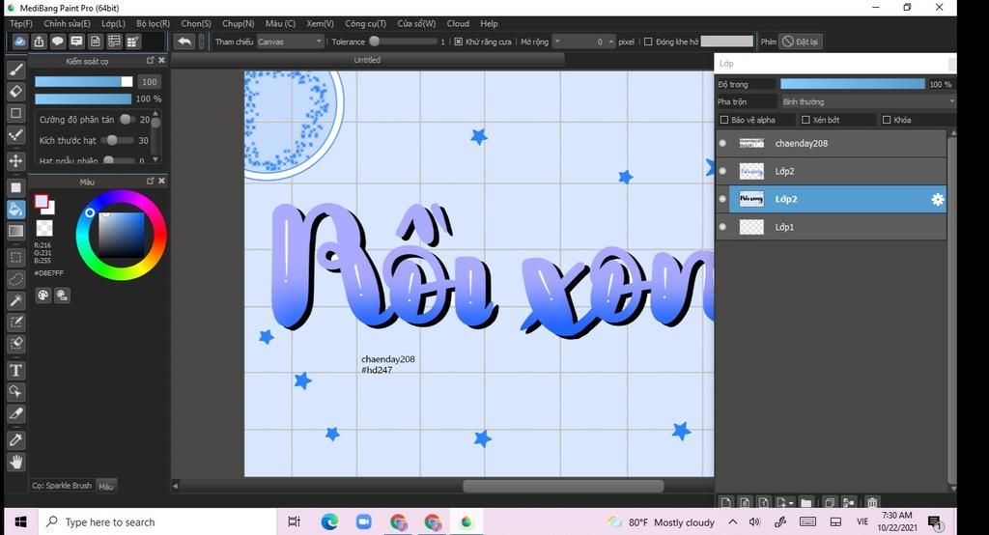
Task: Pop out the 'Kiểm soát cọ' brush control panel
Action: [x=150, y=61]
